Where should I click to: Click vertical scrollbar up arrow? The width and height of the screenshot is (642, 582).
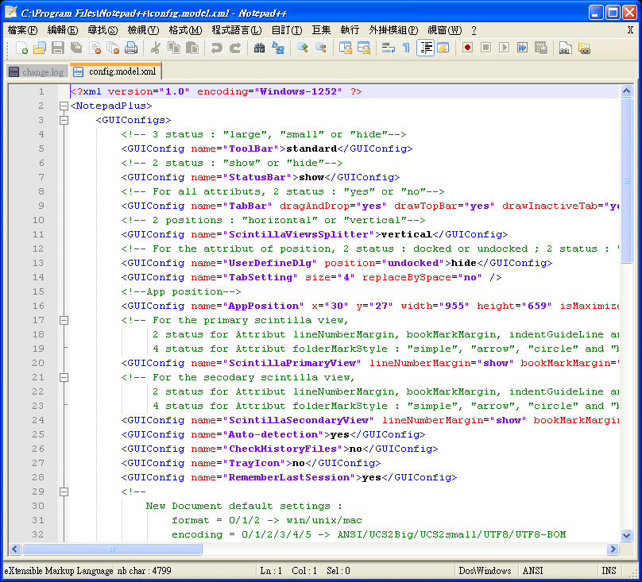[626, 91]
